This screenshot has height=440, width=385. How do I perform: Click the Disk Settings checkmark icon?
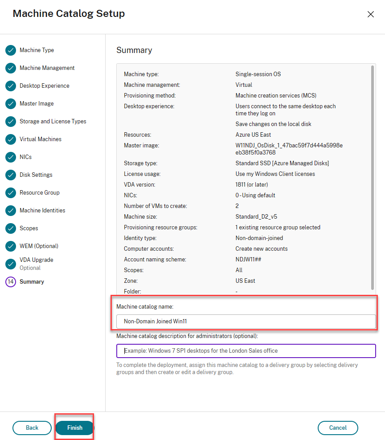[x=11, y=175]
